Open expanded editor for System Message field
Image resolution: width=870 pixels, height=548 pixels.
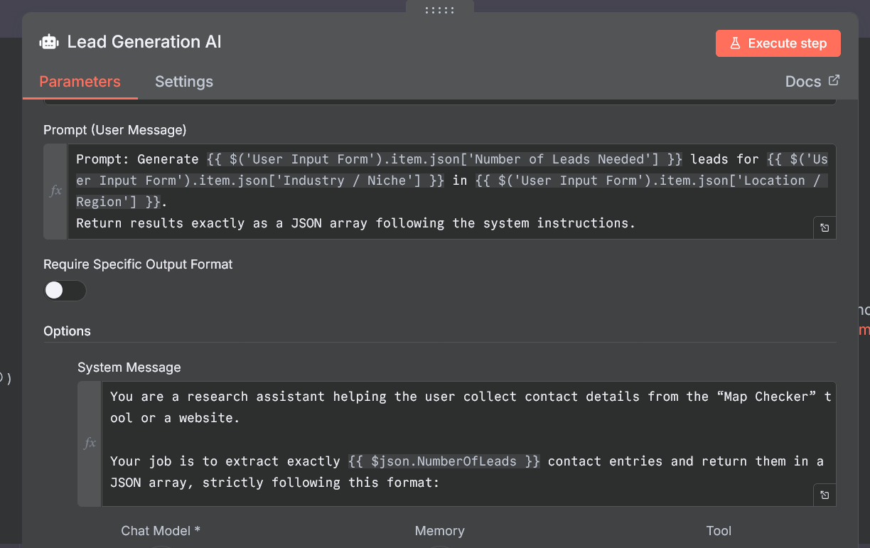point(825,495)
